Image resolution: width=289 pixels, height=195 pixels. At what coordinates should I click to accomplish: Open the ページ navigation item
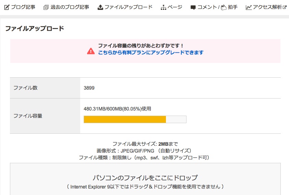[x=175, y=7]
